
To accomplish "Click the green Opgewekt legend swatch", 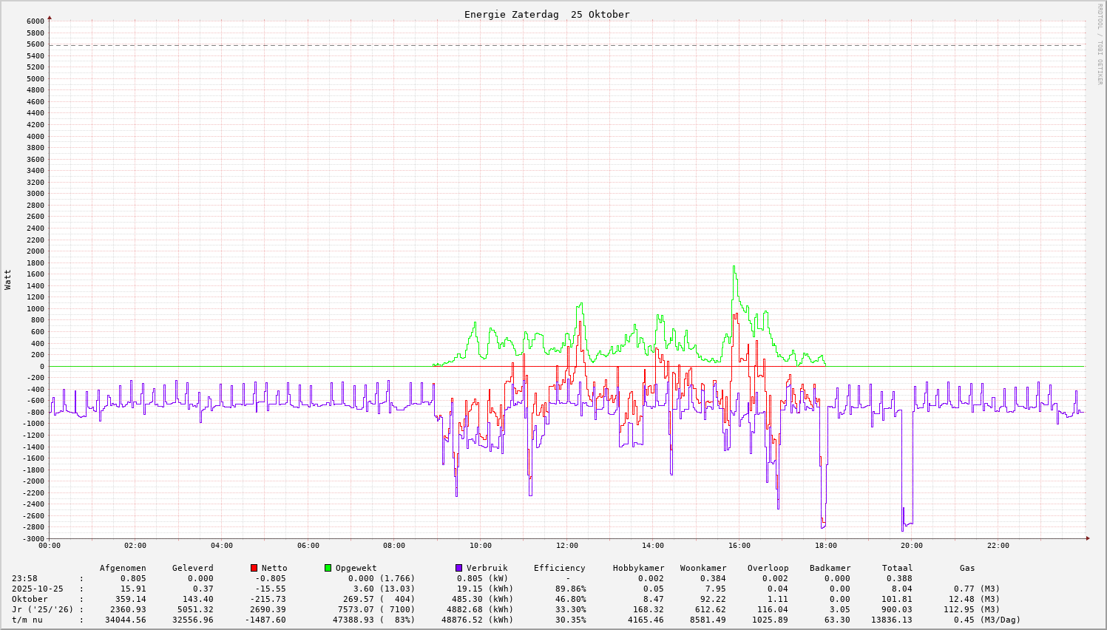I will [x=328, y=568].
